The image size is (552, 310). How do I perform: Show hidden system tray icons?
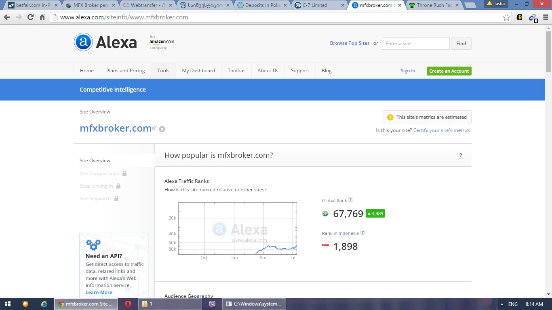(x=501, y=304)
